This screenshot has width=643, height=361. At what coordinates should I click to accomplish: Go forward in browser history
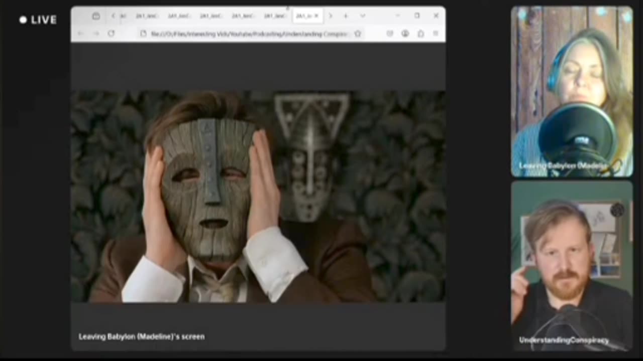[96, 34]
